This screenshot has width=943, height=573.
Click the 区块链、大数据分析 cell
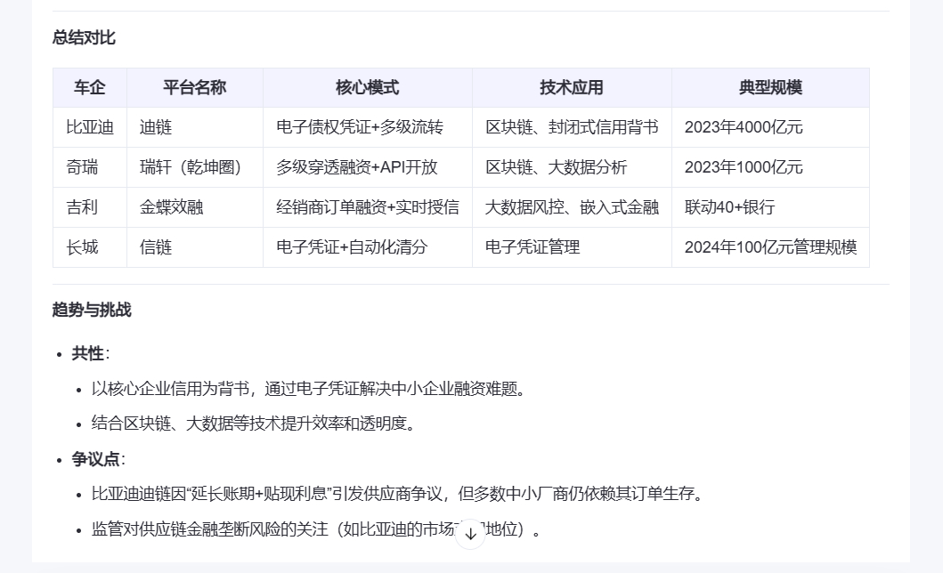[572, 167]
